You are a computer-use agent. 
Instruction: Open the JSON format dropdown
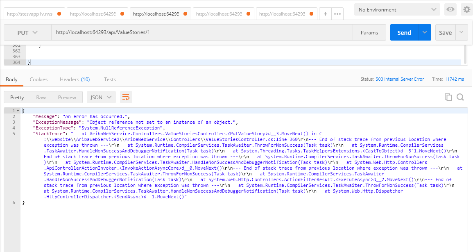point(101,97)
